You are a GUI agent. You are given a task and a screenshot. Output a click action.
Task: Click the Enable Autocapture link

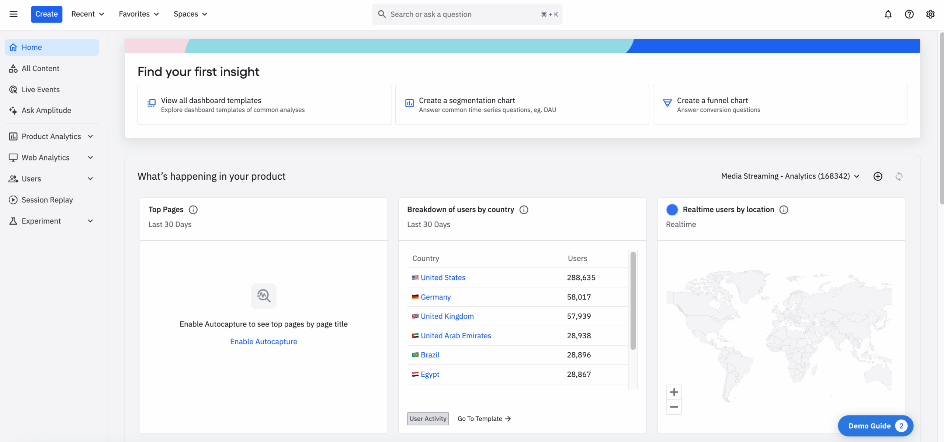tap(263, 341)
